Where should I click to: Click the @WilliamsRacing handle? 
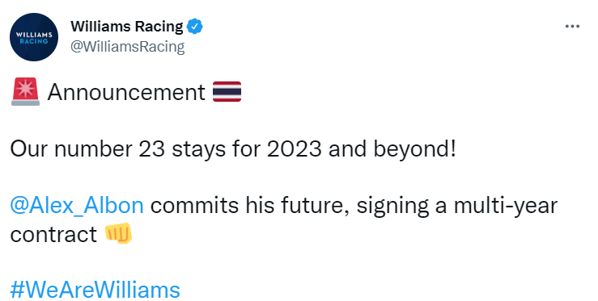coord(127,47)
